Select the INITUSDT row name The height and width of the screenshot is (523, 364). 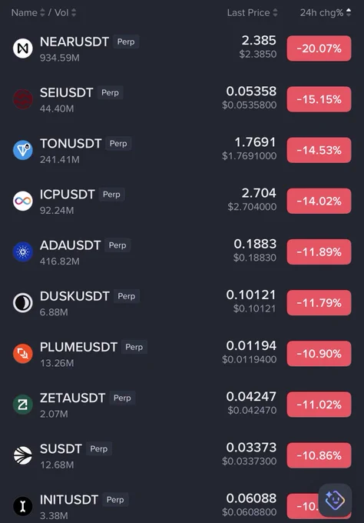point(69,500)
